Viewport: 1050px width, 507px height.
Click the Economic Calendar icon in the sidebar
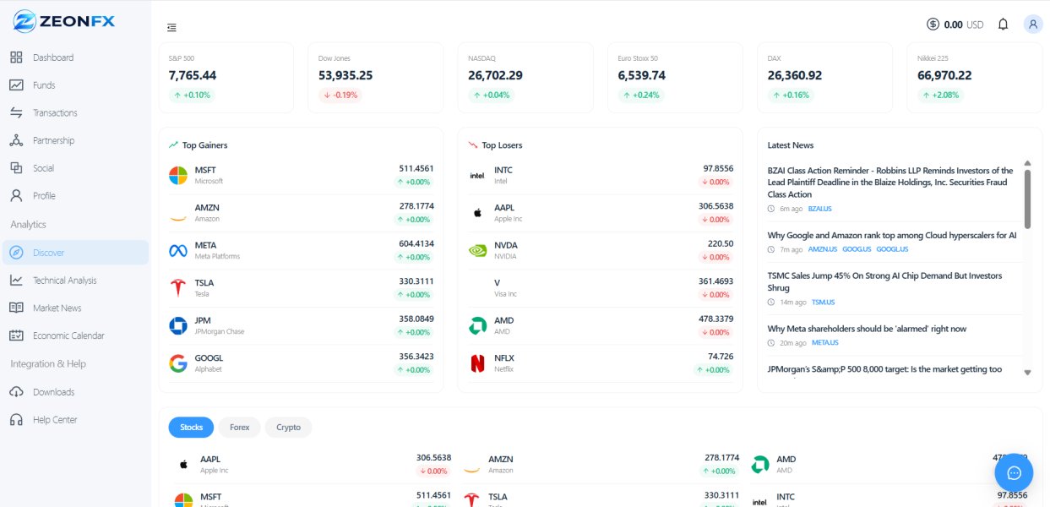click(x=16, y=335)
